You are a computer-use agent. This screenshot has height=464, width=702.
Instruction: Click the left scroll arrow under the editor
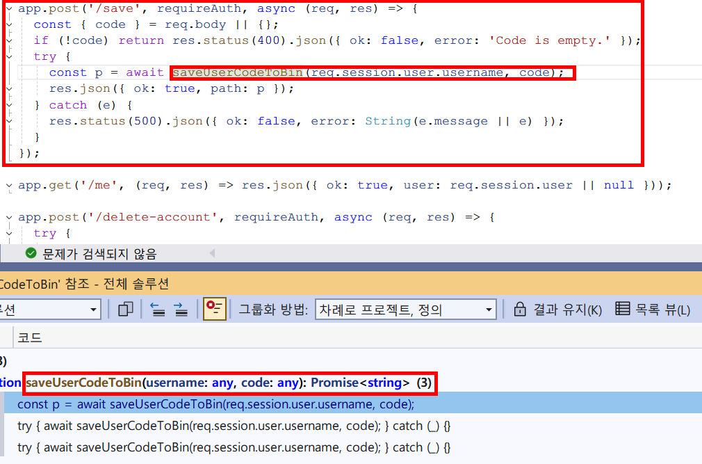pyautogui.click(x=212, y=253)
